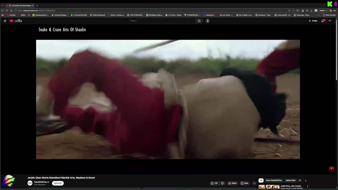This screenshot has height=190, width=338.
Task: Click the red YouTube watermark on player
Action: tap(331, 168)
